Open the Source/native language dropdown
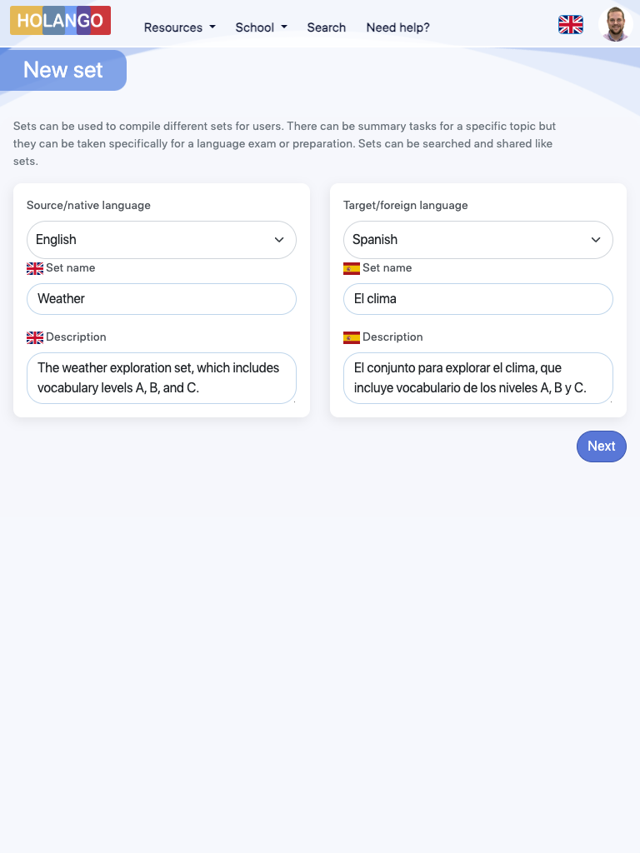 [162, 240]
